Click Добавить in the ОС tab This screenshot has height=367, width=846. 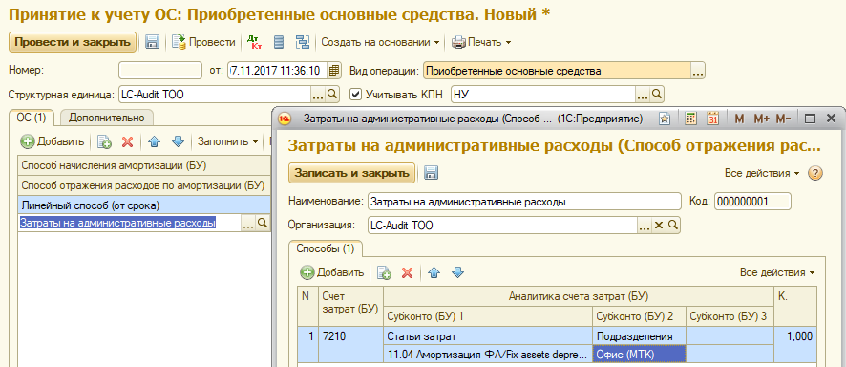coord(53,142)
